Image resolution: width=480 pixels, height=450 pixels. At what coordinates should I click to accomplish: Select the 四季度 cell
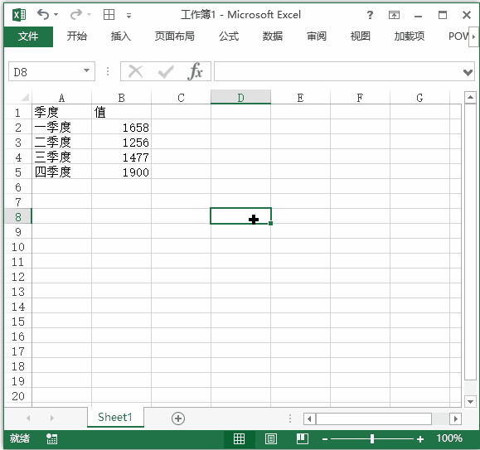point(61,172)
